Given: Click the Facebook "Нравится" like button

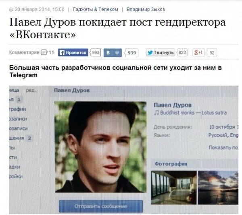Looking at the screenshot, I should [73, 52].
